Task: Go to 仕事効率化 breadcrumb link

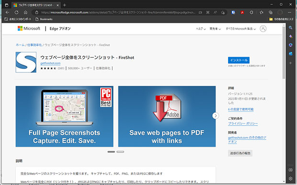Action: [x=34, y=45]
